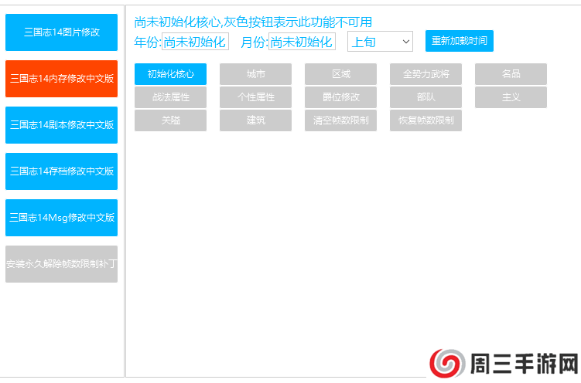
Task: Select the 区域 button
Action: point(340,74)
